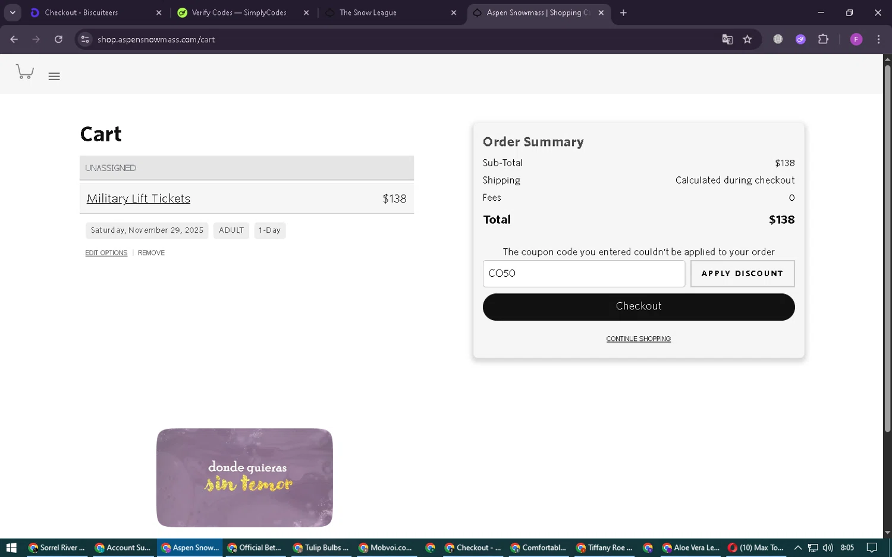Viewport: 892px width, 557px height.
Task: Click the address bar URL
Action: (156, 39)
